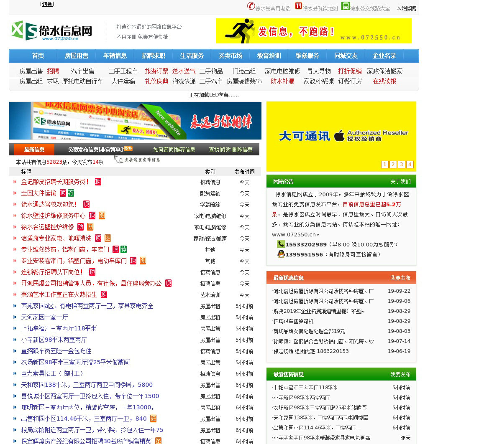Select the 免费发布信息[非常简单] tab

95,150
